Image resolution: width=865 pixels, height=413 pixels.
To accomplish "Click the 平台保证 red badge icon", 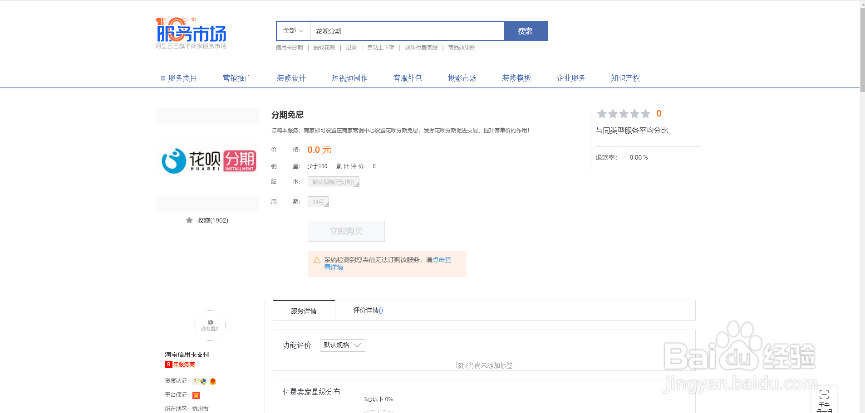I will point(196,395).
